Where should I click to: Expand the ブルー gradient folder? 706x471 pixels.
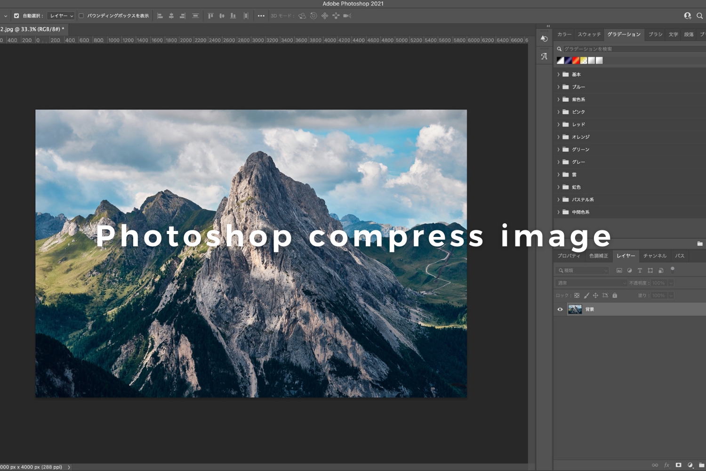point(559,87)
